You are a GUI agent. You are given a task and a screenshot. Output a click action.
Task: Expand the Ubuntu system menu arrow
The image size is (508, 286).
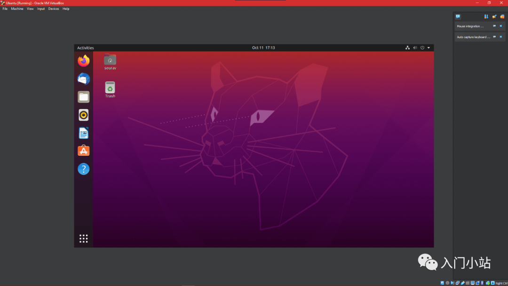point(429,48)
